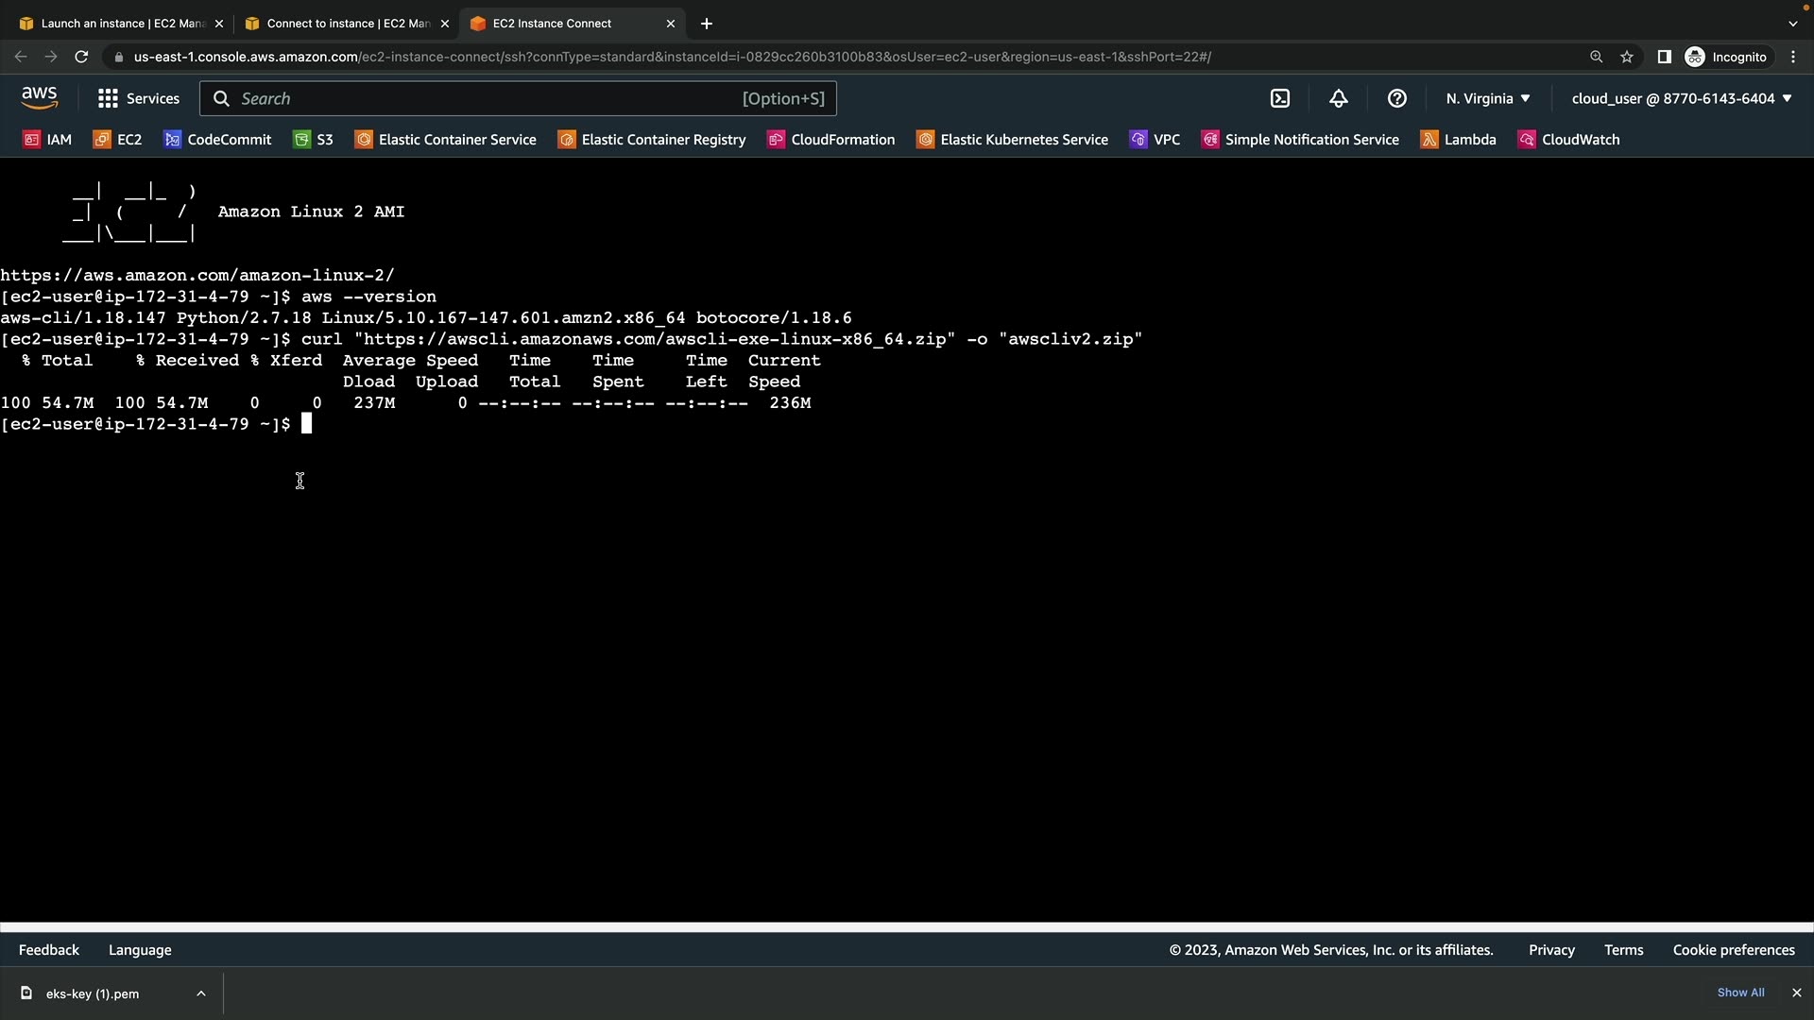Open the Lambda shortcut in favorites bar
The height and width of the screenshot is (1020, 1814).
coord(1459,140)
